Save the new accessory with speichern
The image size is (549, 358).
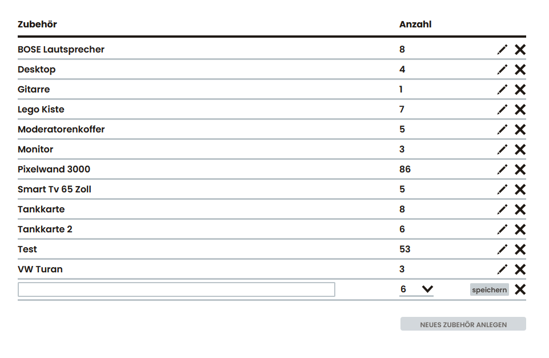(x=489, y=289)
